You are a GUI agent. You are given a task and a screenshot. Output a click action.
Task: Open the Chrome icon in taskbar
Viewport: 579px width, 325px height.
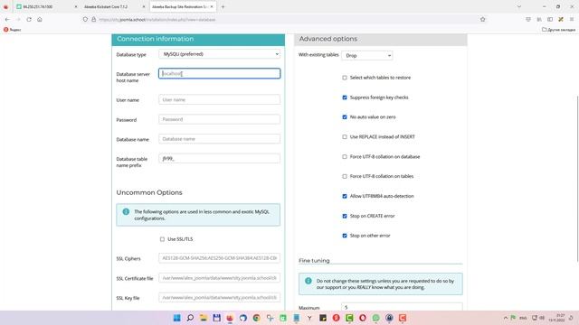tap(257, 318)
